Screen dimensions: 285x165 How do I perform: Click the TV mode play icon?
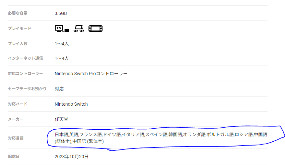click(x=62, y=29)
